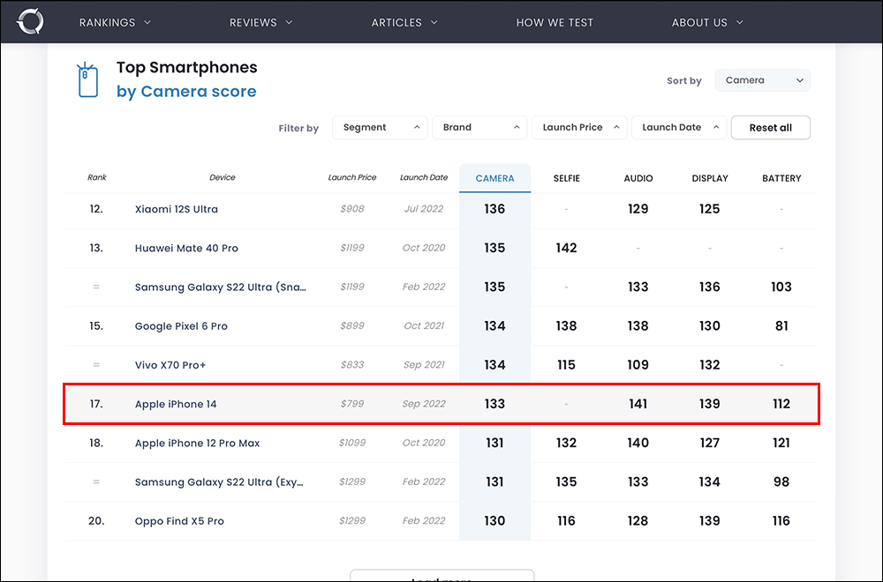Click battery score 116 for Oppo Find X5 Pro
The image size is (883, 582).
pos(781,521)
